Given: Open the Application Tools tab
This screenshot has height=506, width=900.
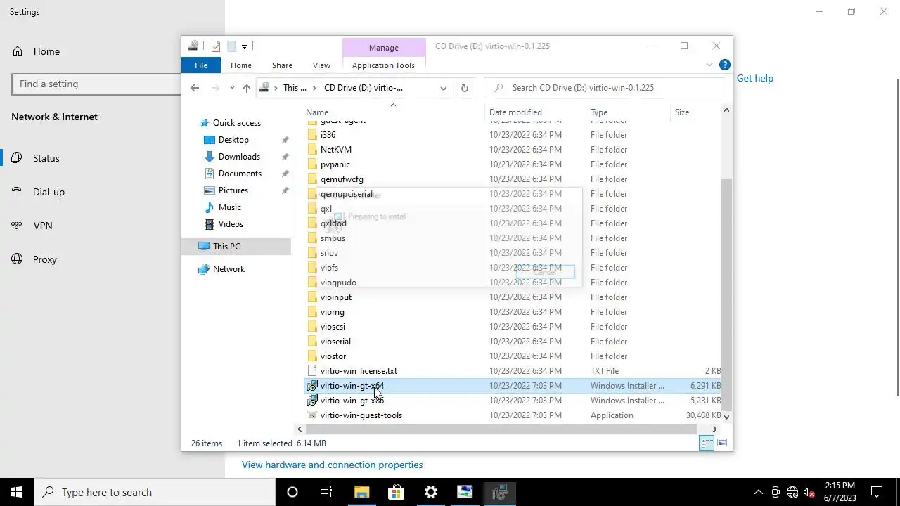Looking at the screenshot, I should point(383,65).
